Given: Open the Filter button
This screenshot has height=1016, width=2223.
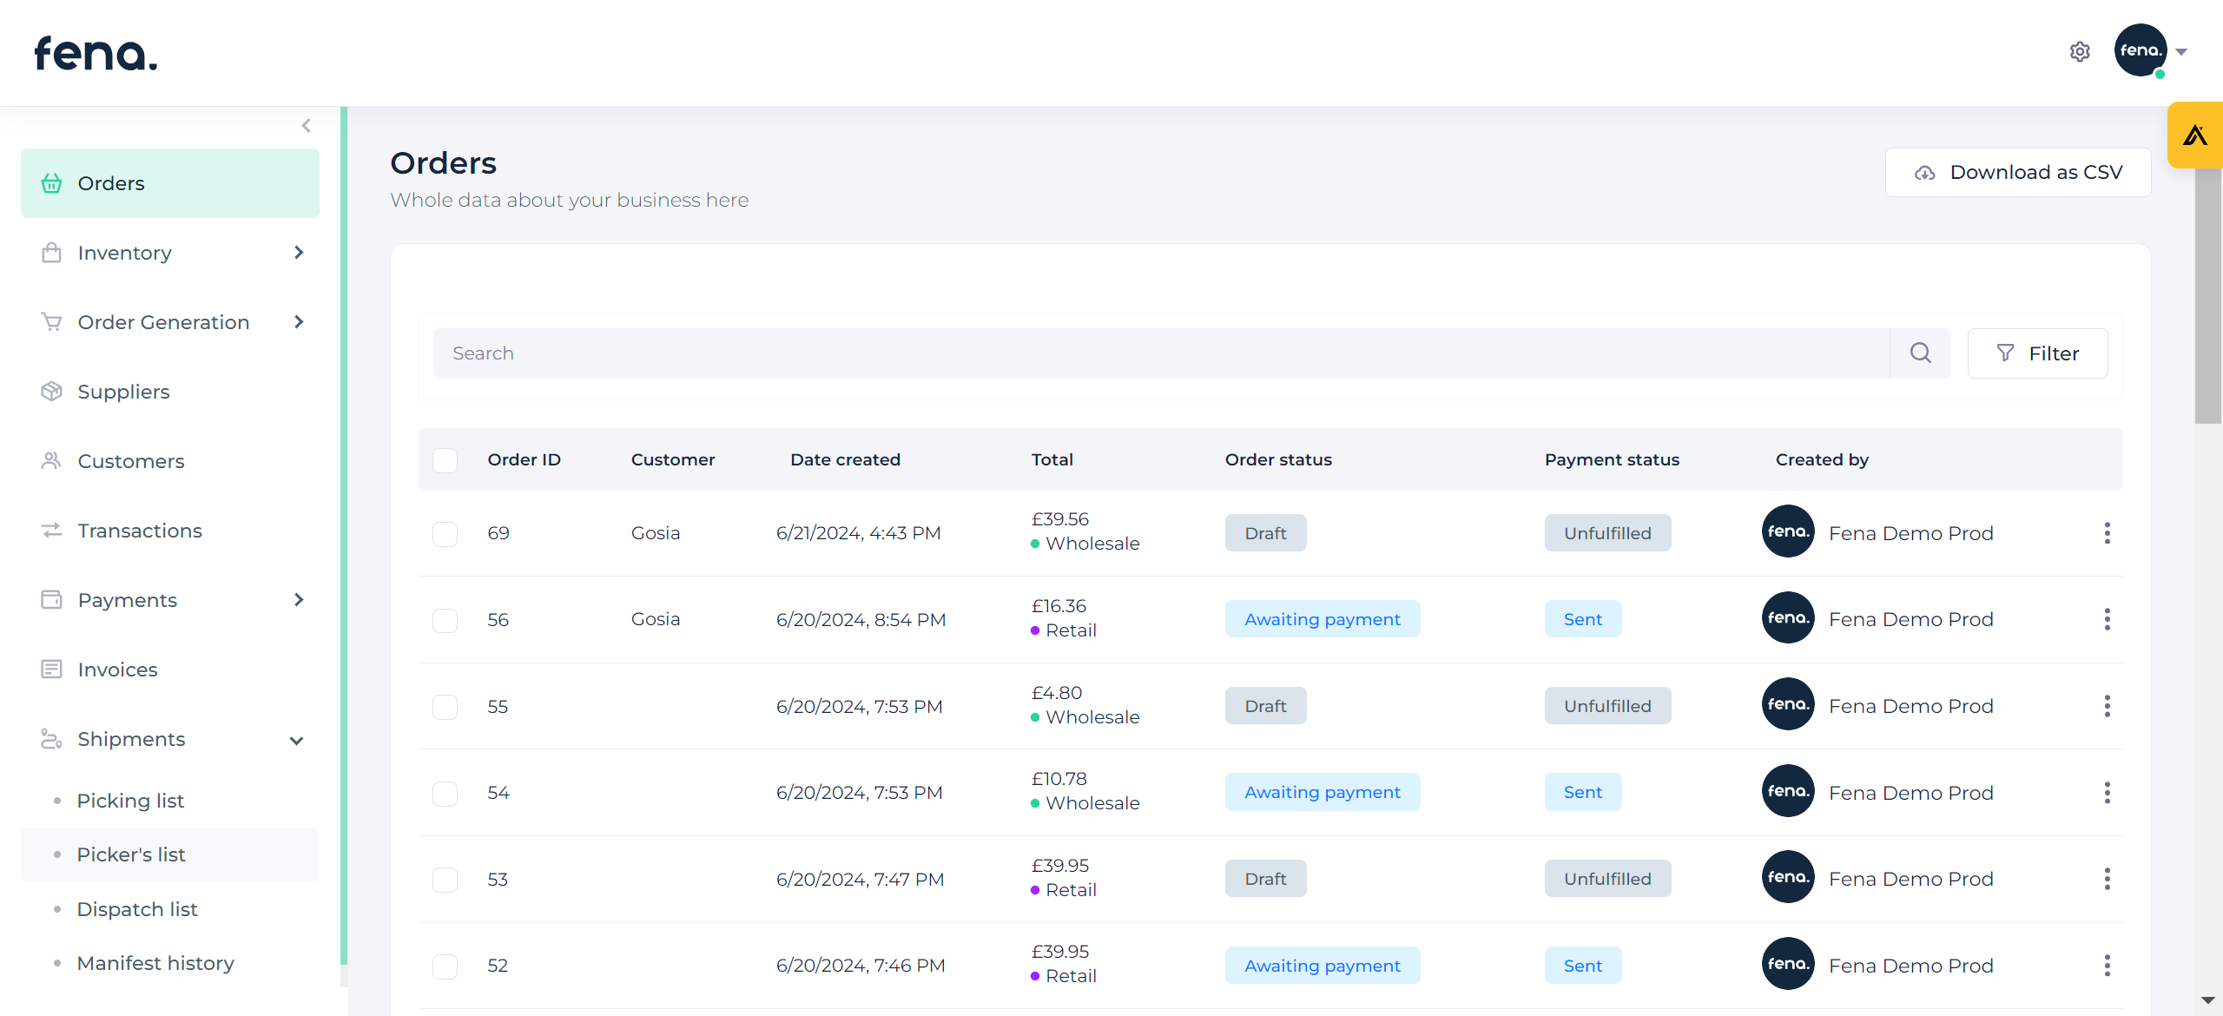Looking at the screenshot, I should (x=2036, y=353).
